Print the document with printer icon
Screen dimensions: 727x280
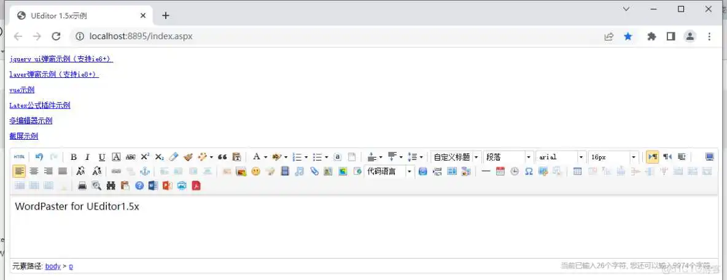[82, 186]
